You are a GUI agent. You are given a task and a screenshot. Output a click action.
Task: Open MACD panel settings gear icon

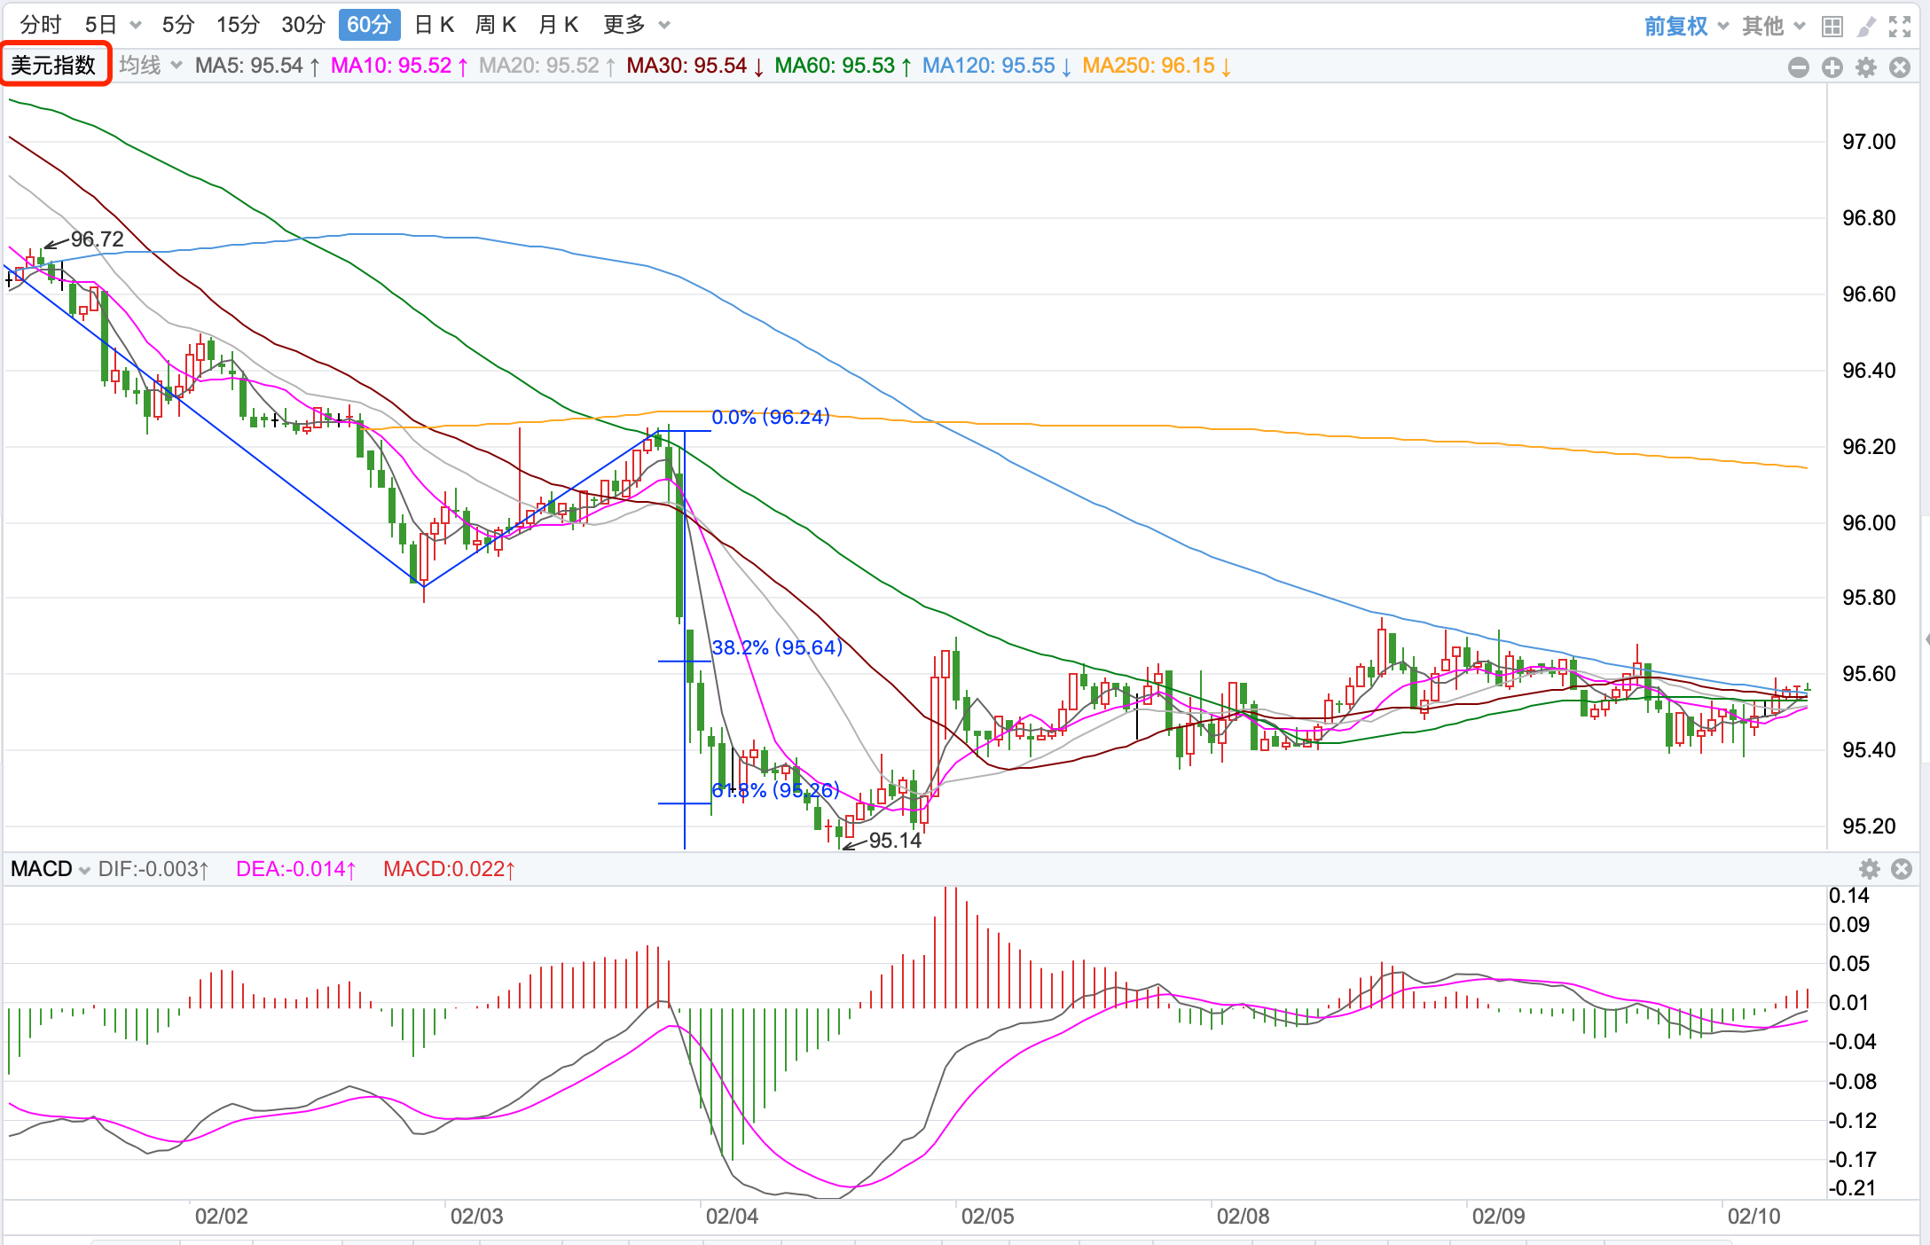click(x=1870, y=868)
